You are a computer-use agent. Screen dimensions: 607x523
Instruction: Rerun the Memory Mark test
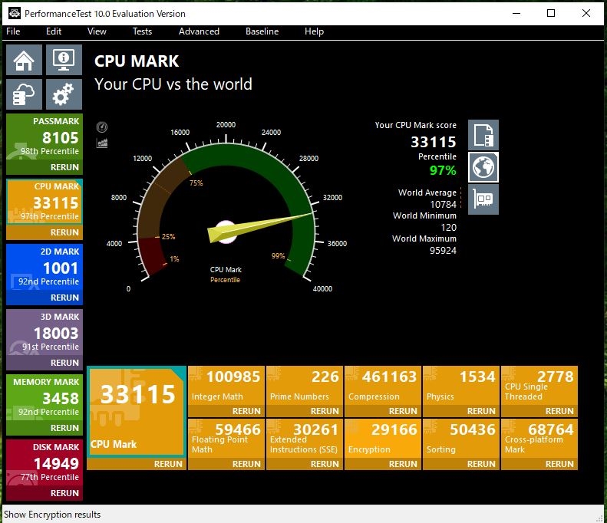pyautogui.click(x=45, y=428)
